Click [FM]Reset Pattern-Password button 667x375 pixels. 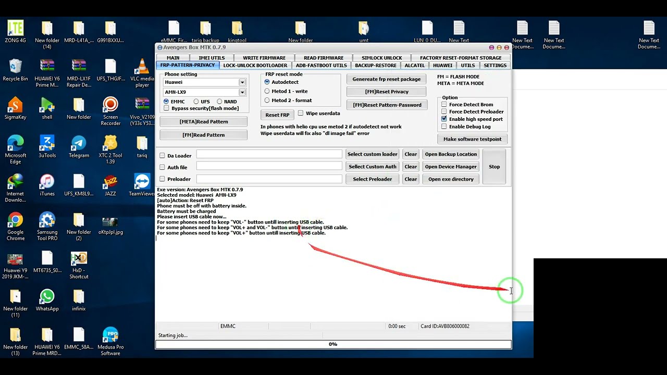point(387,105)
